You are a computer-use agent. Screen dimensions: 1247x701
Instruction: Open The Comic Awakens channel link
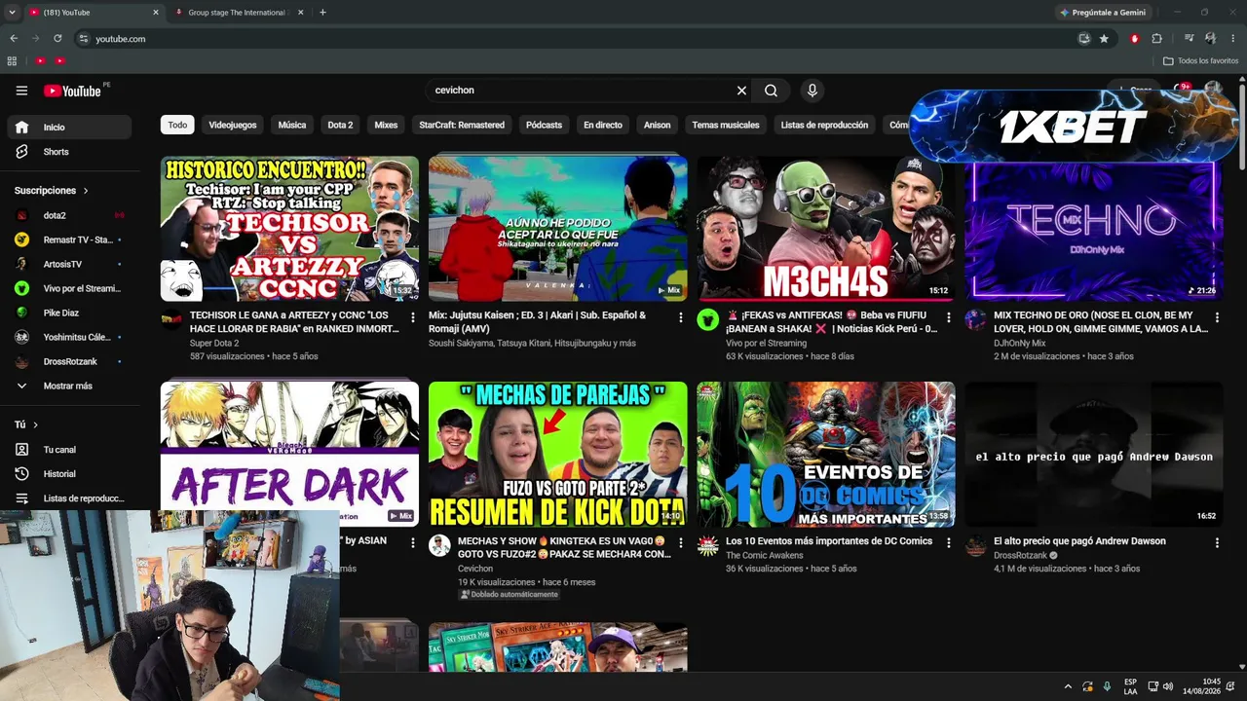[765, 555]
